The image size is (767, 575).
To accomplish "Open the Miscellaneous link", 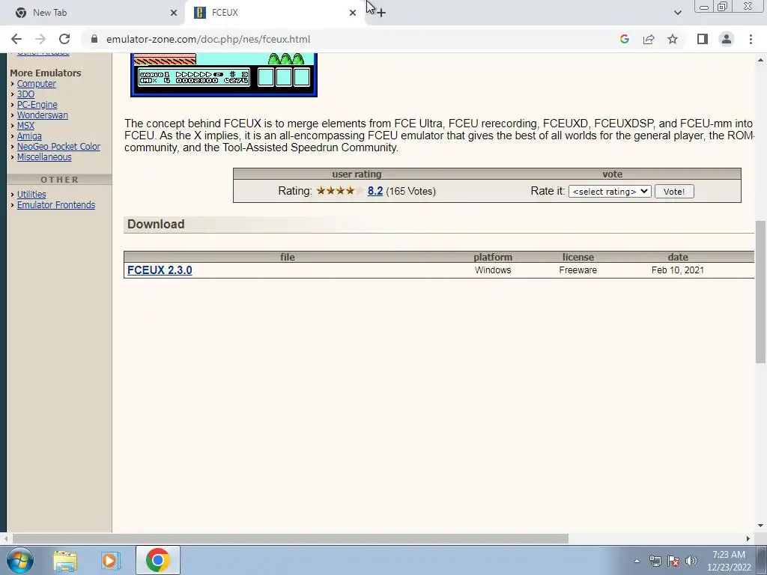I will 44,157.
